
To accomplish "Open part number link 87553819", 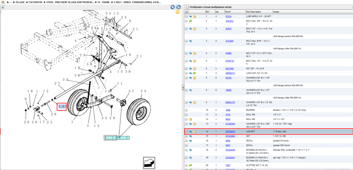I will click(x=230, y=131).
